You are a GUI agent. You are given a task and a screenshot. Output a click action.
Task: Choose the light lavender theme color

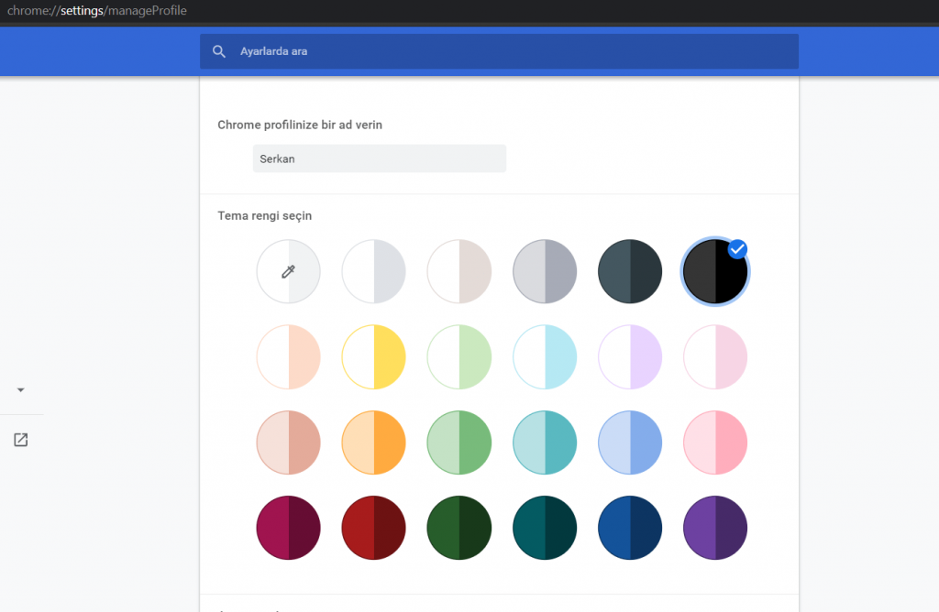(x=630, y=356)
